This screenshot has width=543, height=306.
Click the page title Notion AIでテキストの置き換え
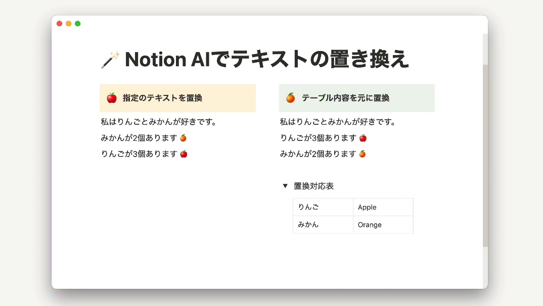[x=266, y=59]
